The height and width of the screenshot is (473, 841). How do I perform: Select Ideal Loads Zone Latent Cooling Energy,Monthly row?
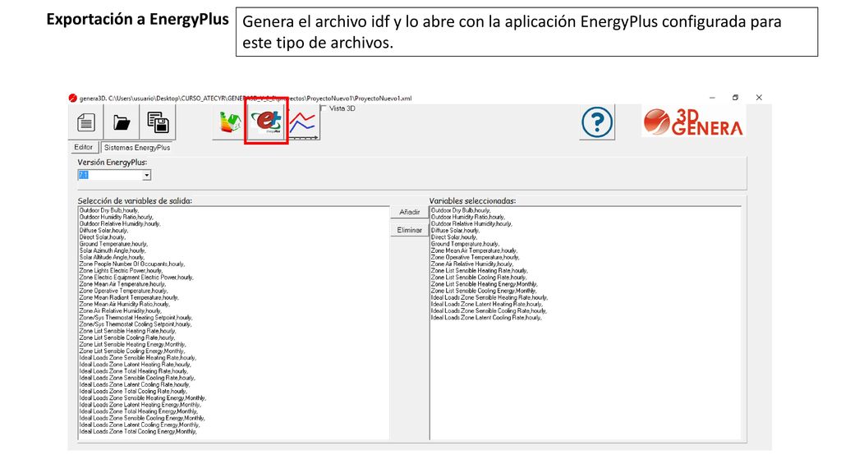coord(140,425)
